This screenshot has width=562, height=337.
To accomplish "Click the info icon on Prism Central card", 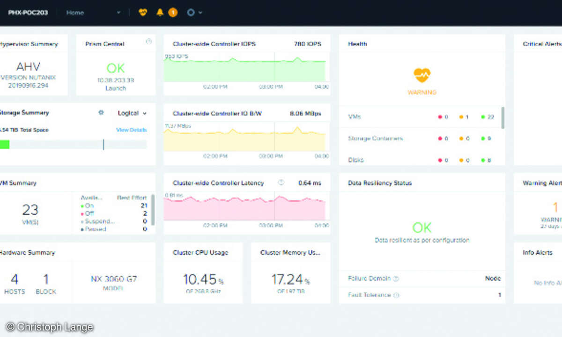I will [149, 41].
